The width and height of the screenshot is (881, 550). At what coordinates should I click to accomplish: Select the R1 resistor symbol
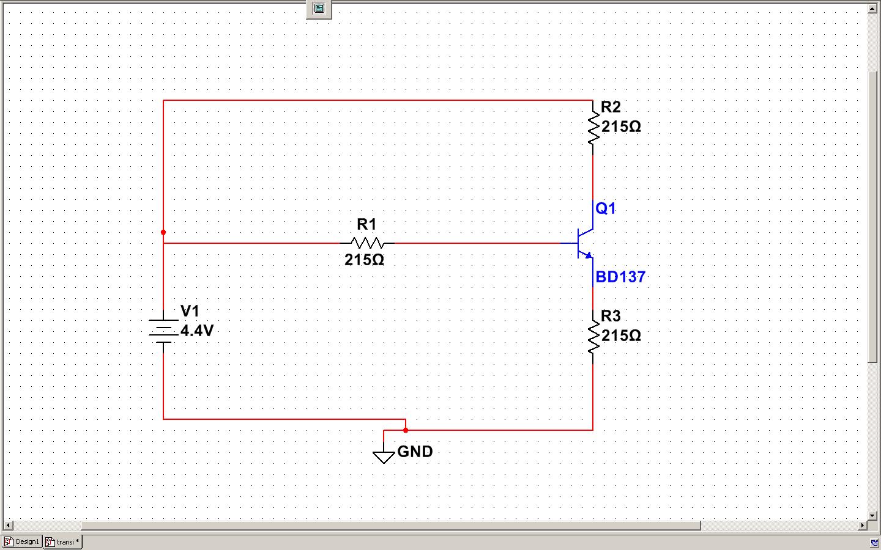[368, 243]
